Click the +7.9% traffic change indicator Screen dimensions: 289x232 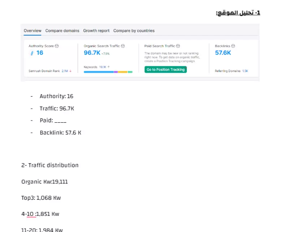[x=106, y=54]
